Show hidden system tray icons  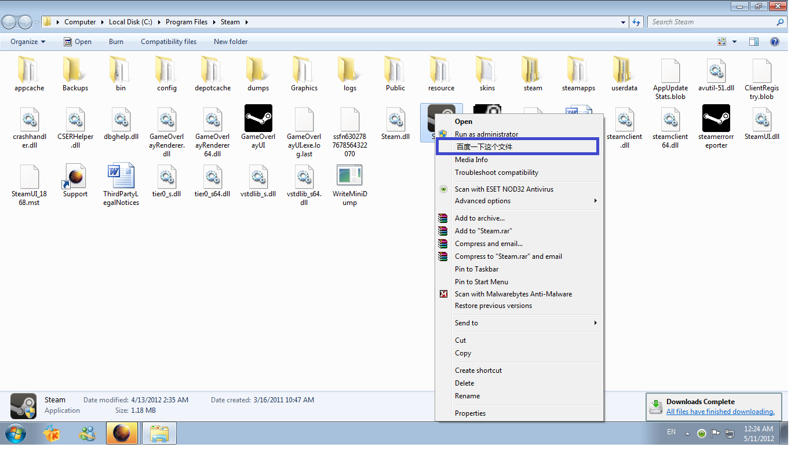pos(688,433)
